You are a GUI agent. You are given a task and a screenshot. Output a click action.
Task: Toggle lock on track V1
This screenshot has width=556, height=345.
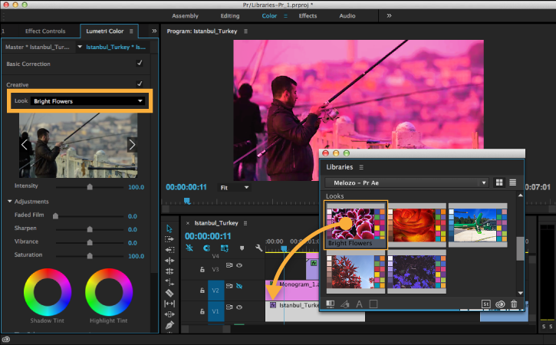(x=202, y=311)
